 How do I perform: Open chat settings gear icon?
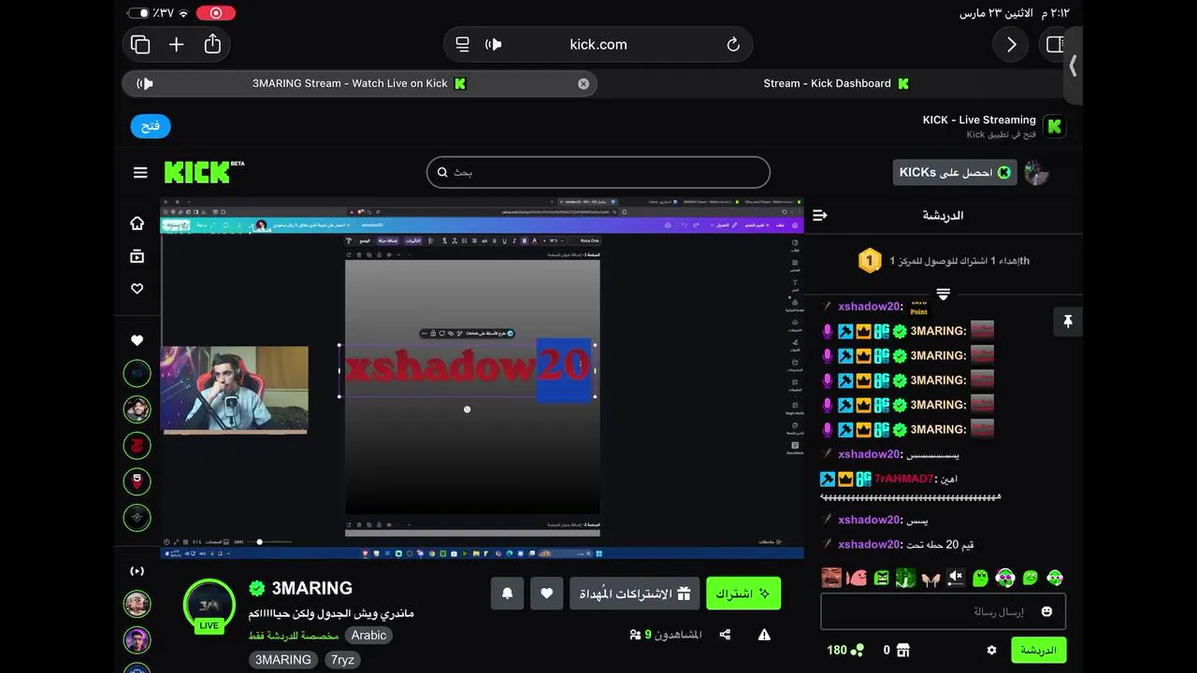click(x=992, y=650)
